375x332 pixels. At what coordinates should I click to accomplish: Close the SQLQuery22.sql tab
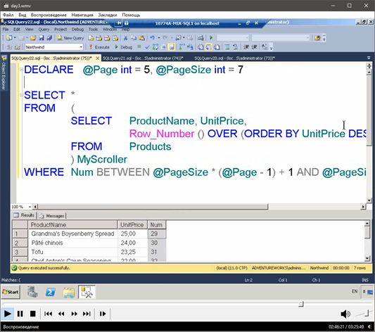click(97, 58)
